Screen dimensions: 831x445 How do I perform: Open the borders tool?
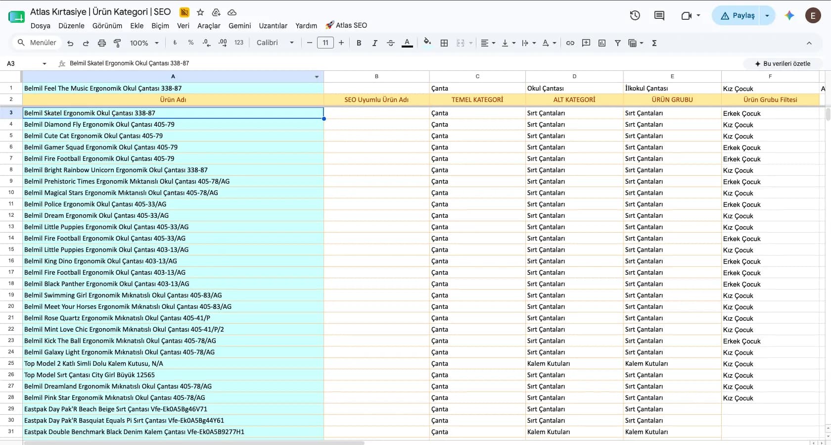(x=444, y=43)
